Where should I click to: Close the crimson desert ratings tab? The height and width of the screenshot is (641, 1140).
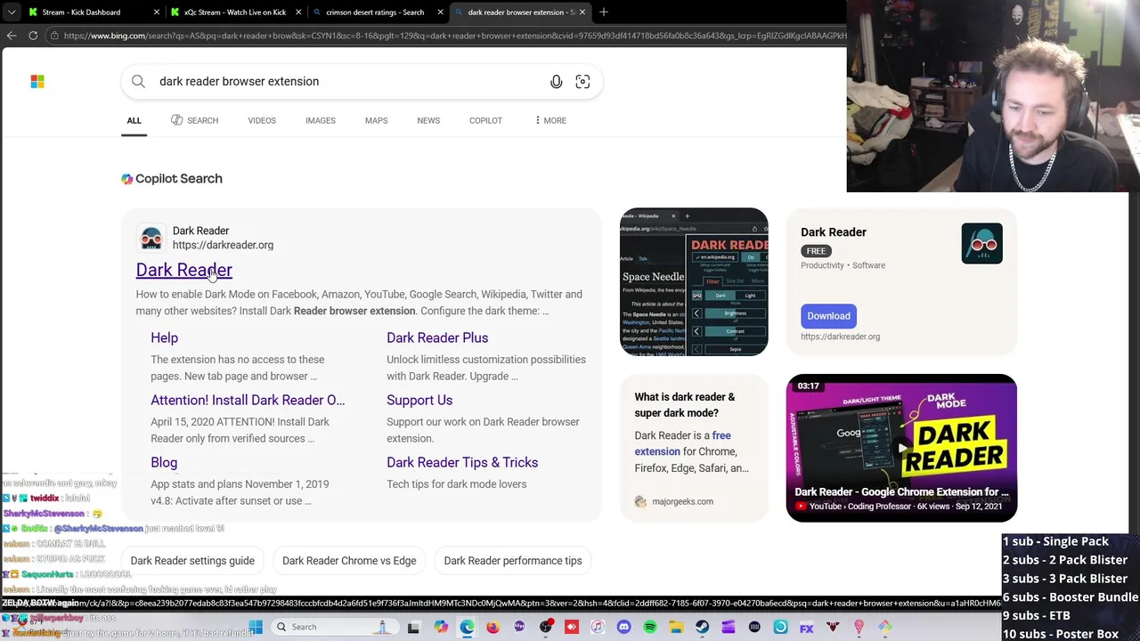[x=440, y=12]
